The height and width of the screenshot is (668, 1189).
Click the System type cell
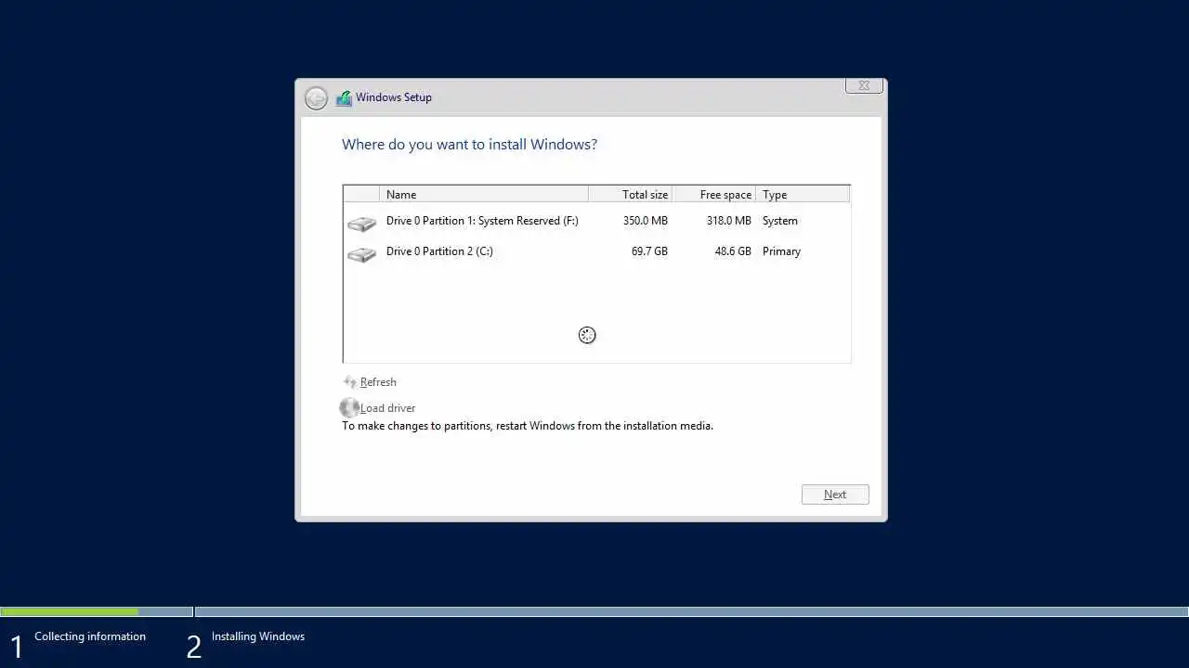pyautogui.click(x=780, y=221)
